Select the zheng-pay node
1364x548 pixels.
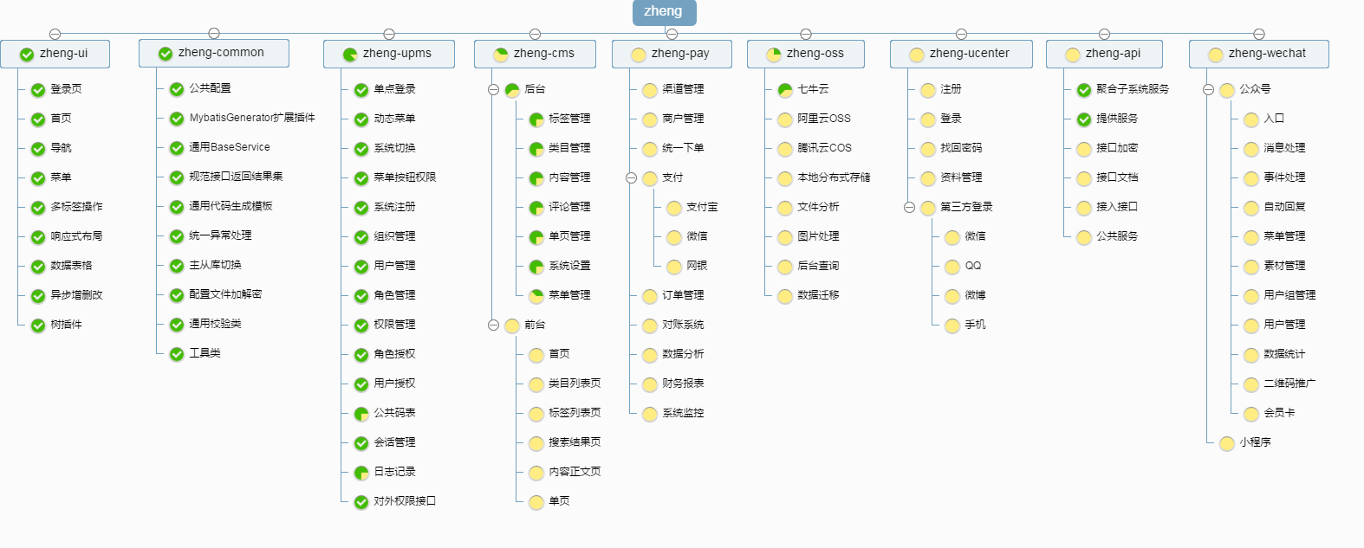coord(672,54)
